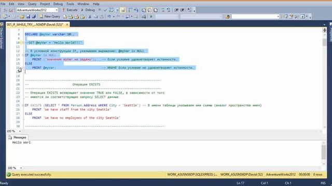Click the Analysis Services DMX Query icon

point(77,16)
